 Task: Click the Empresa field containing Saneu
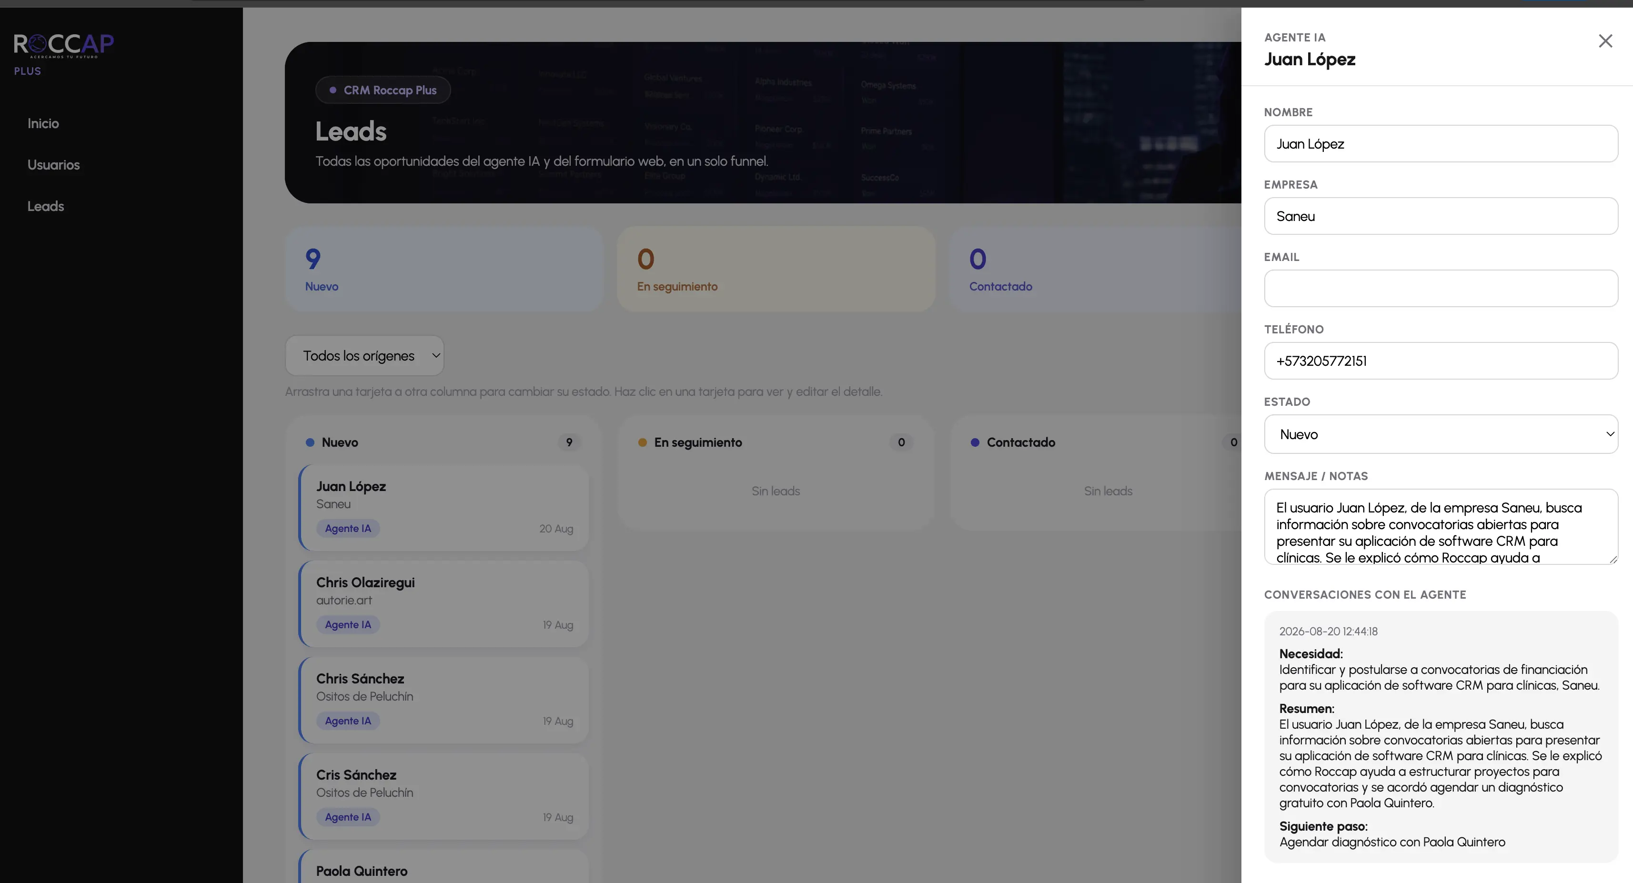tap(1441, 216)
